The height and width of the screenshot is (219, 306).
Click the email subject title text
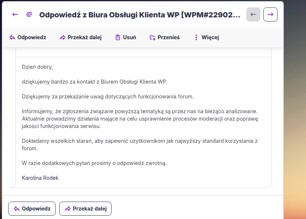(139, 15)
